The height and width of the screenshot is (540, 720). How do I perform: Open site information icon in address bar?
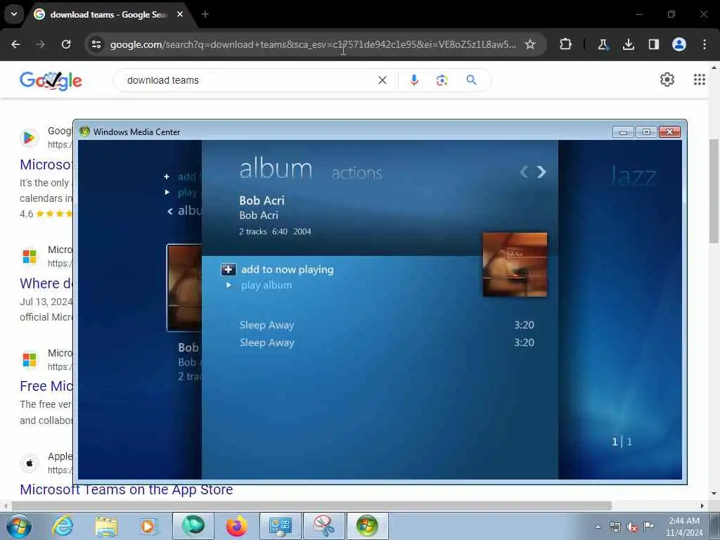[x=96, y=44]
